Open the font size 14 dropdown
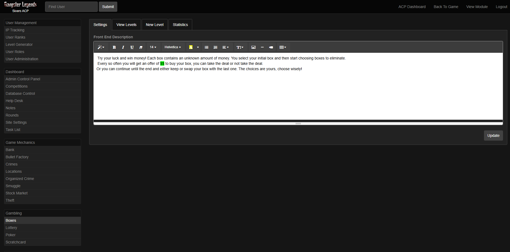 coord(153,47)
